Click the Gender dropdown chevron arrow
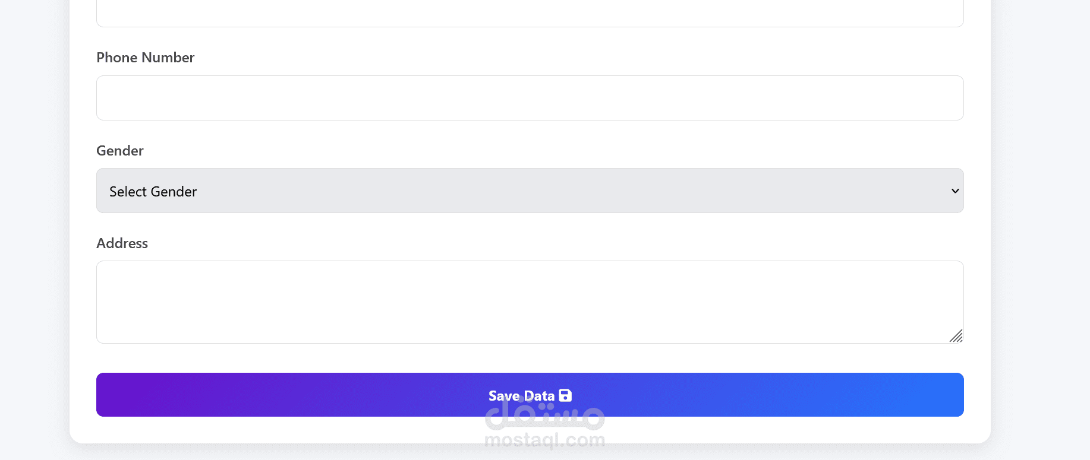1090x460 pixels. click(x=955, y=191)
